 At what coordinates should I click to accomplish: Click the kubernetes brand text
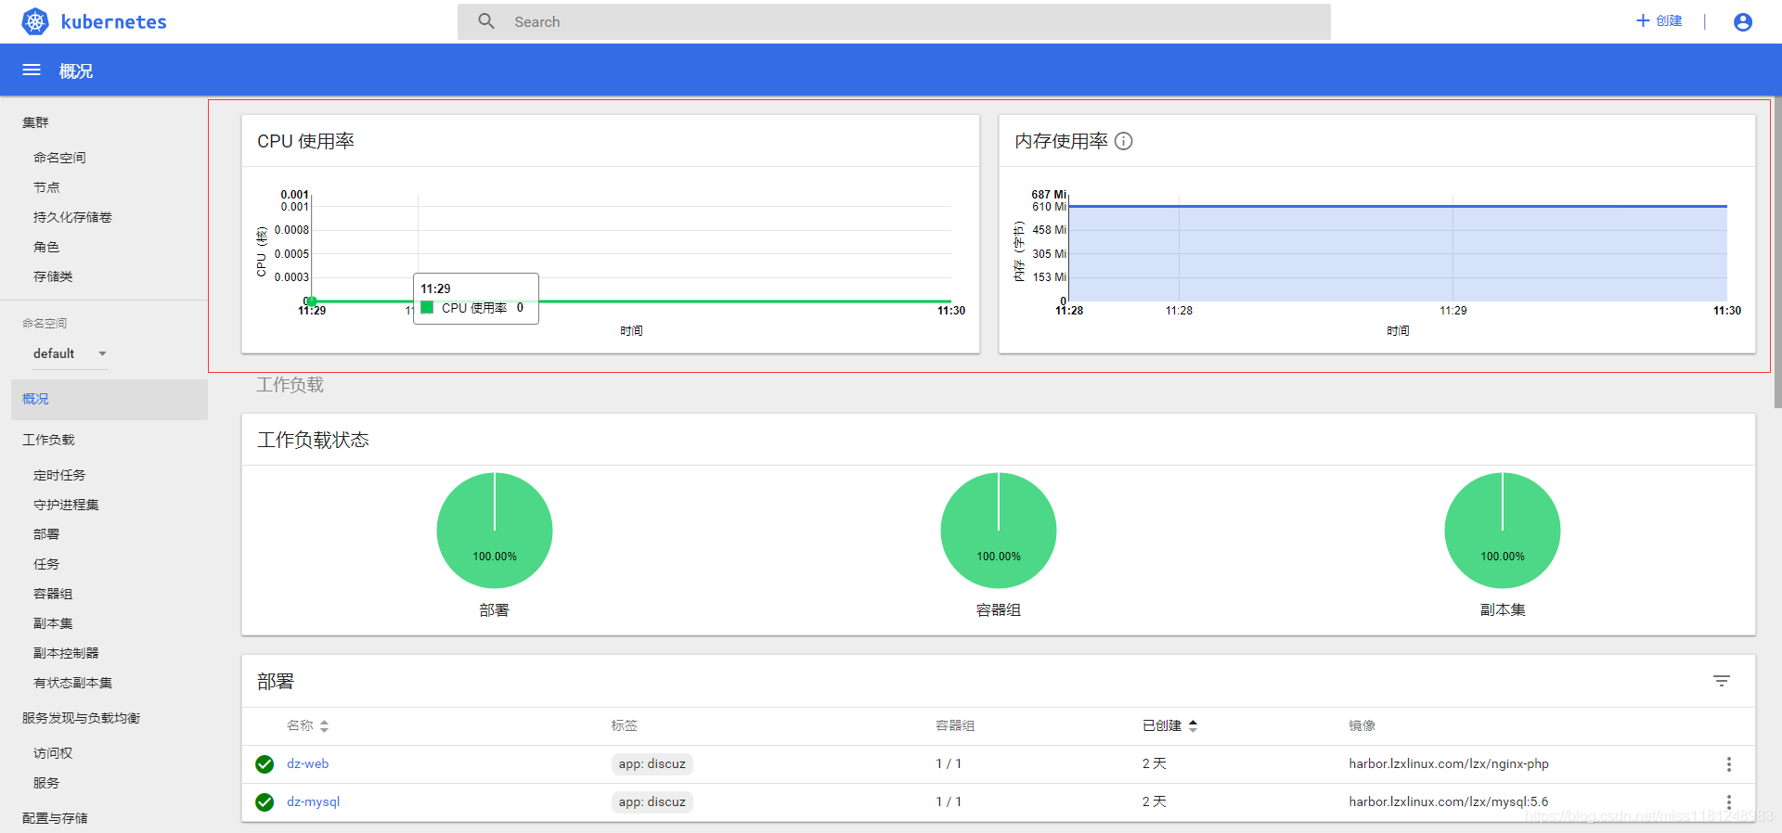pyautogui.click(x=113, y=21)
